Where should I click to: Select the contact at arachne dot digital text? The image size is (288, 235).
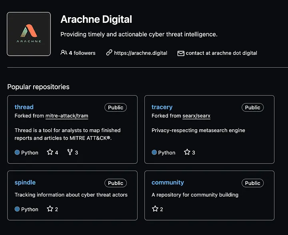221,53
